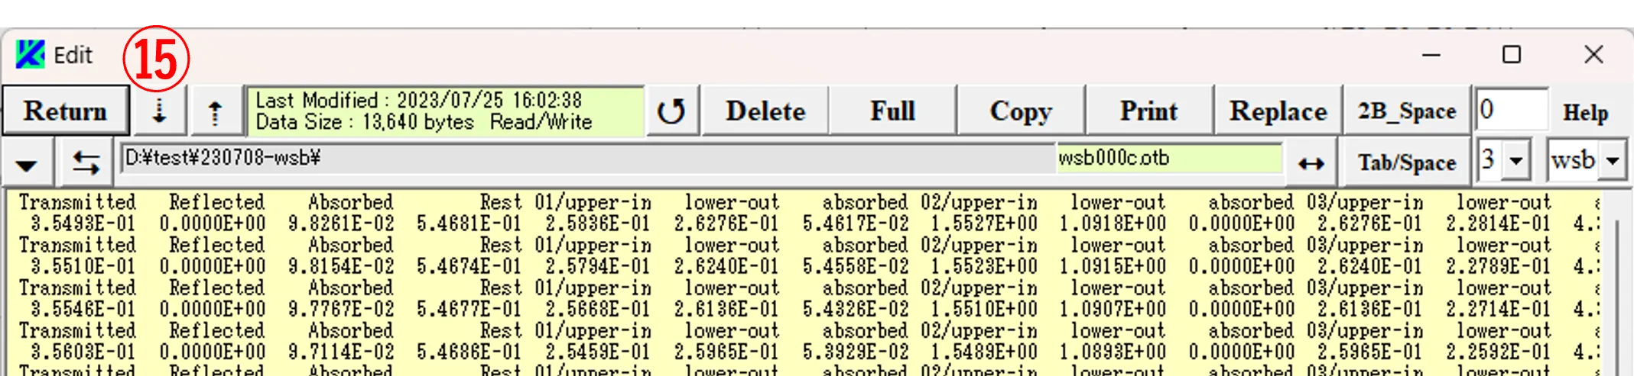The height and width of the screenshot is (376, 1634).
Task: Expand the dropdown showing value 3
Action: point(1515,161)
